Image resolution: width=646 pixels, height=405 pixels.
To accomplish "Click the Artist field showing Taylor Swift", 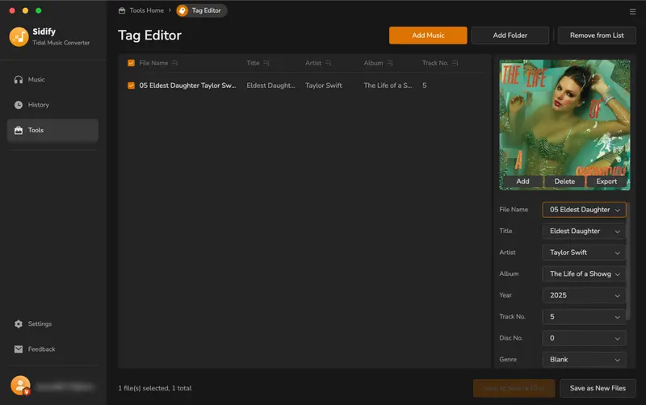I will (584, 253).
